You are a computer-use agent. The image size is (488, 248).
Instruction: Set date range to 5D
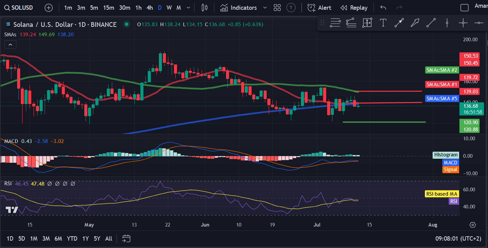(21, 239)
